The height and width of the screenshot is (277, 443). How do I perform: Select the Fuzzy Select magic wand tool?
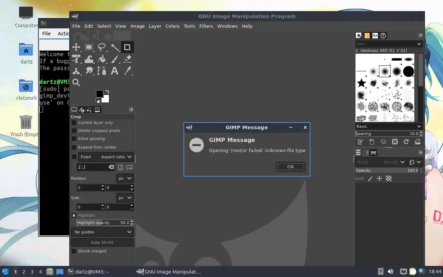(115, 47)
